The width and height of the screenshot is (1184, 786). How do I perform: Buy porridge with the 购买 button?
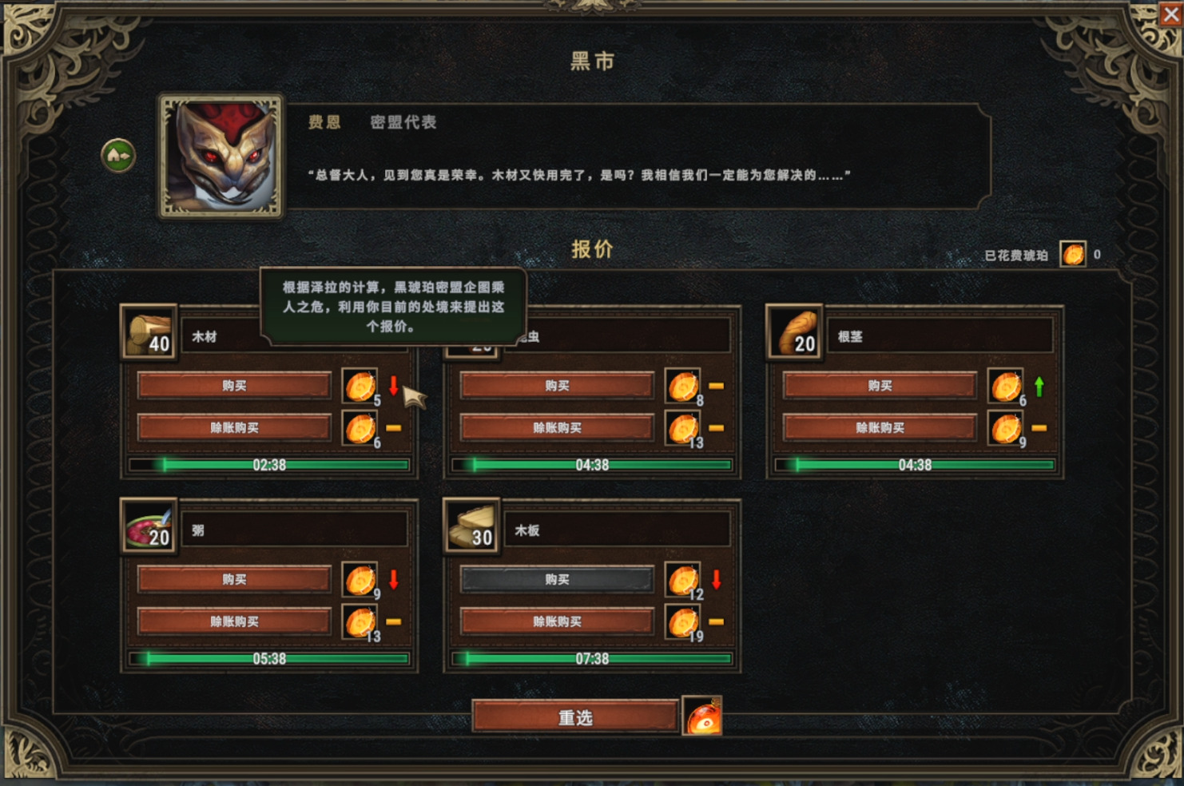(234, 580)
